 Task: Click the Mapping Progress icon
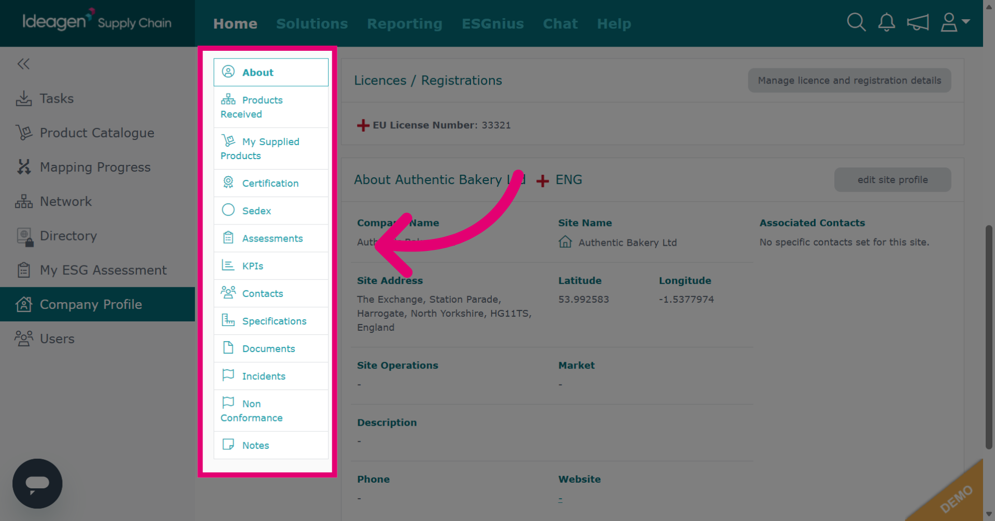(x=24, y=167)
